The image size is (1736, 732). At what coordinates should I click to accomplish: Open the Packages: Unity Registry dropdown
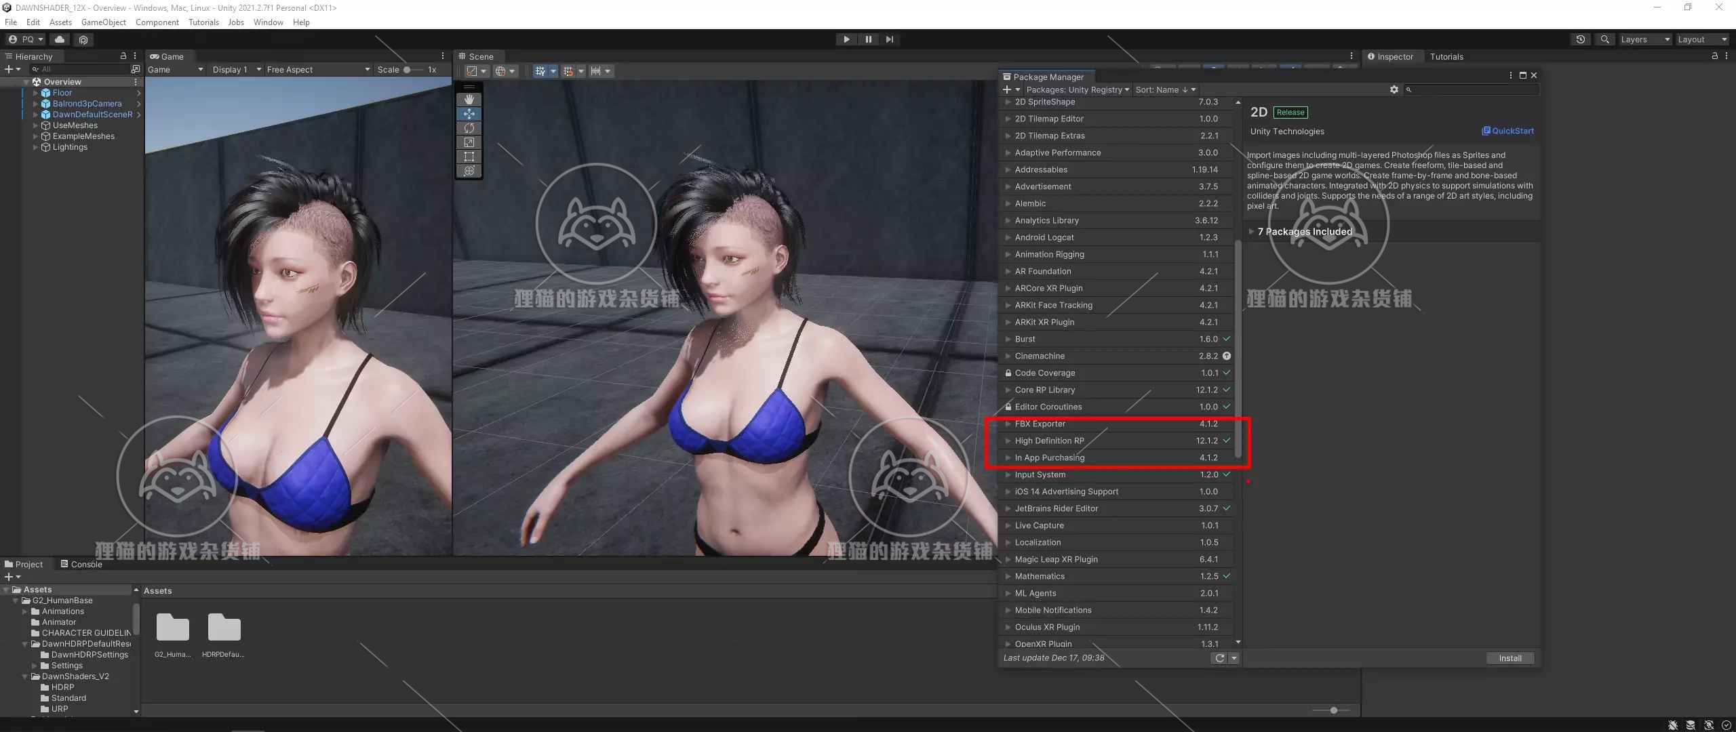1078,89
